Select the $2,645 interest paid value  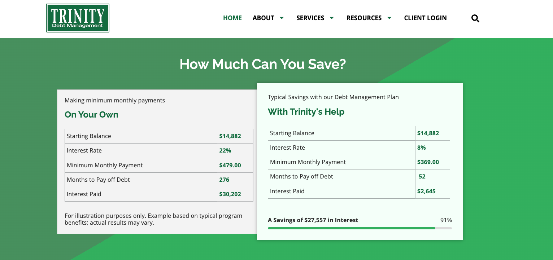426,191
